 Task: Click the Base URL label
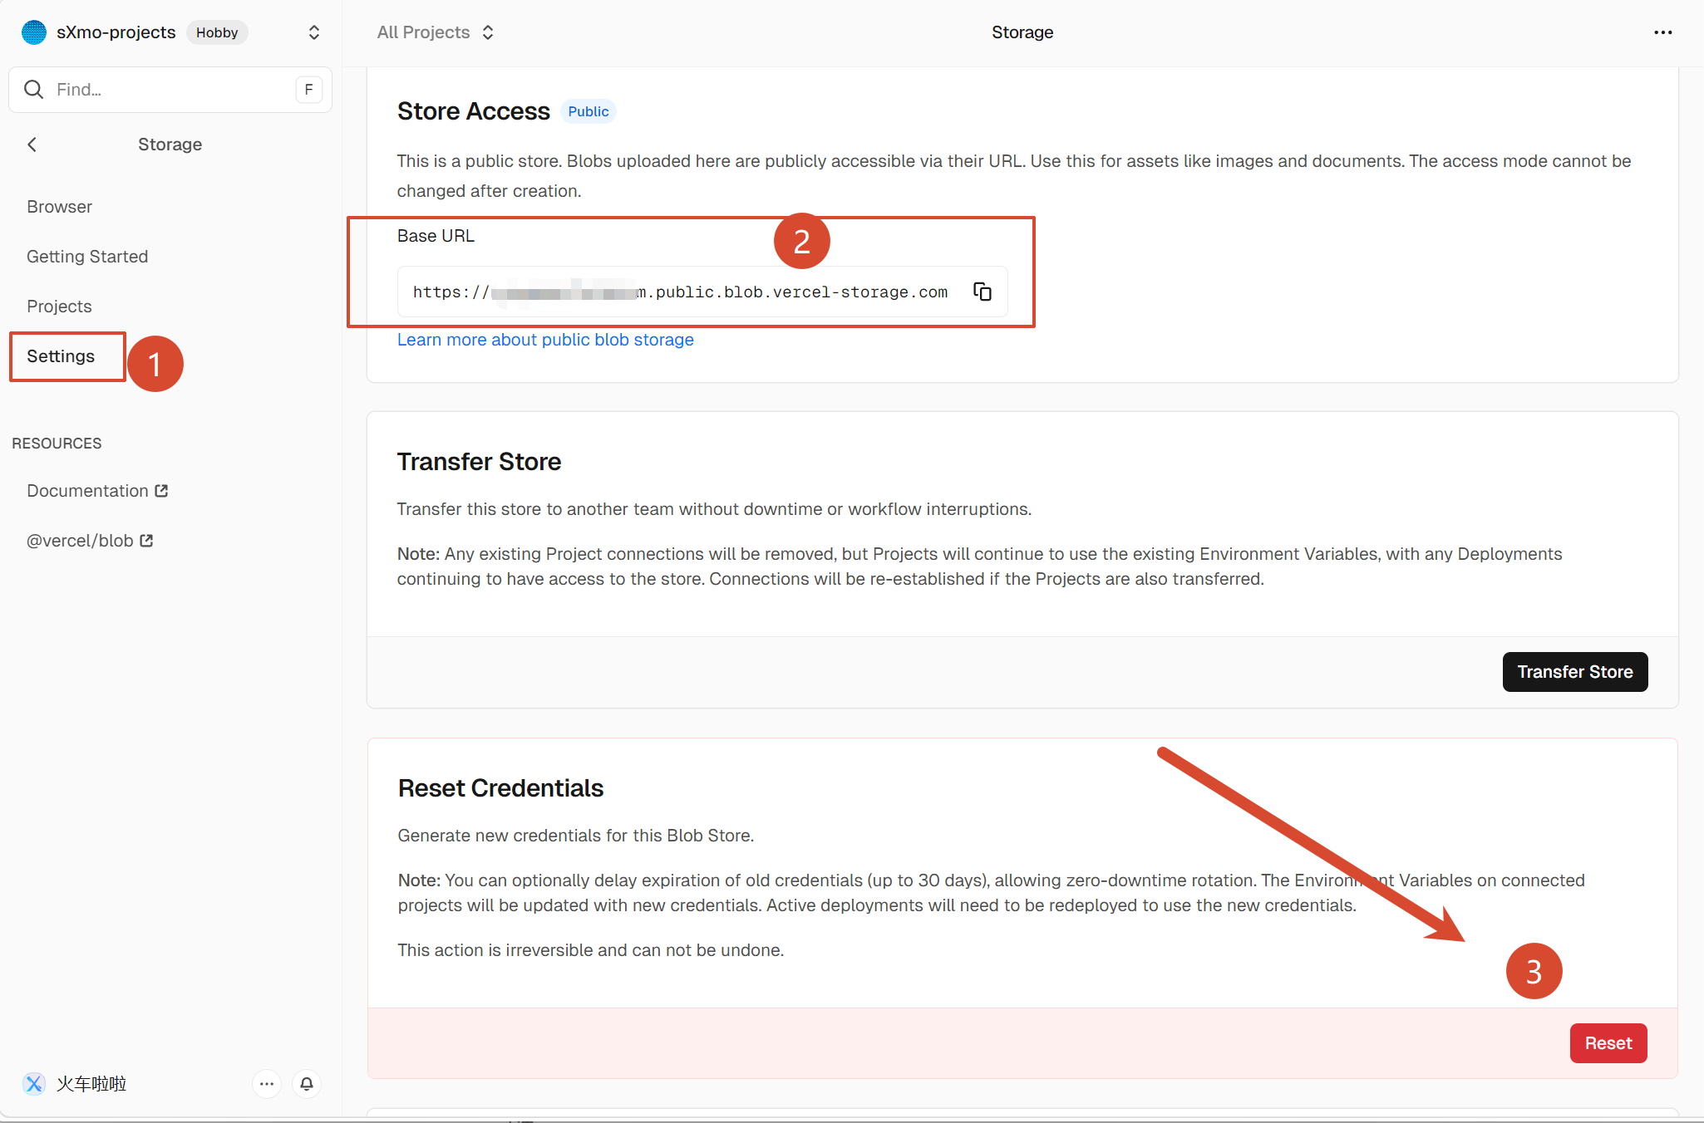pyautogui.click(x=436, y=236)
